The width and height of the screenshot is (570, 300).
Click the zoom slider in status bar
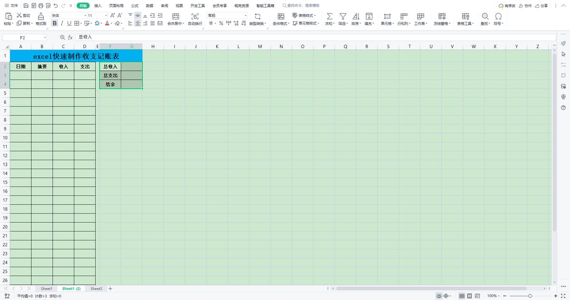pos(530,296)
